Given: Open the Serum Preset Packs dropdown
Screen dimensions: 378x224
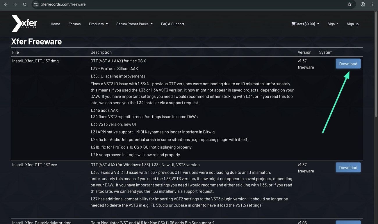Looking at the screenshot, I should point(134,24).
